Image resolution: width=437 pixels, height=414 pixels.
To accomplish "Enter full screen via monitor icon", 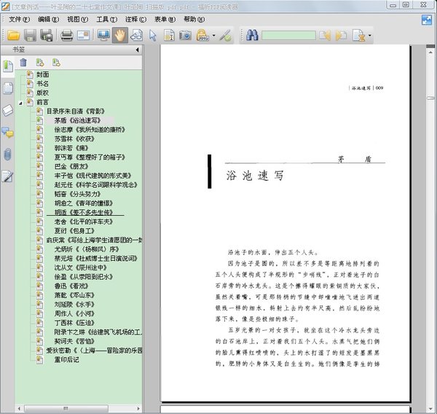I will coord(103,36).
